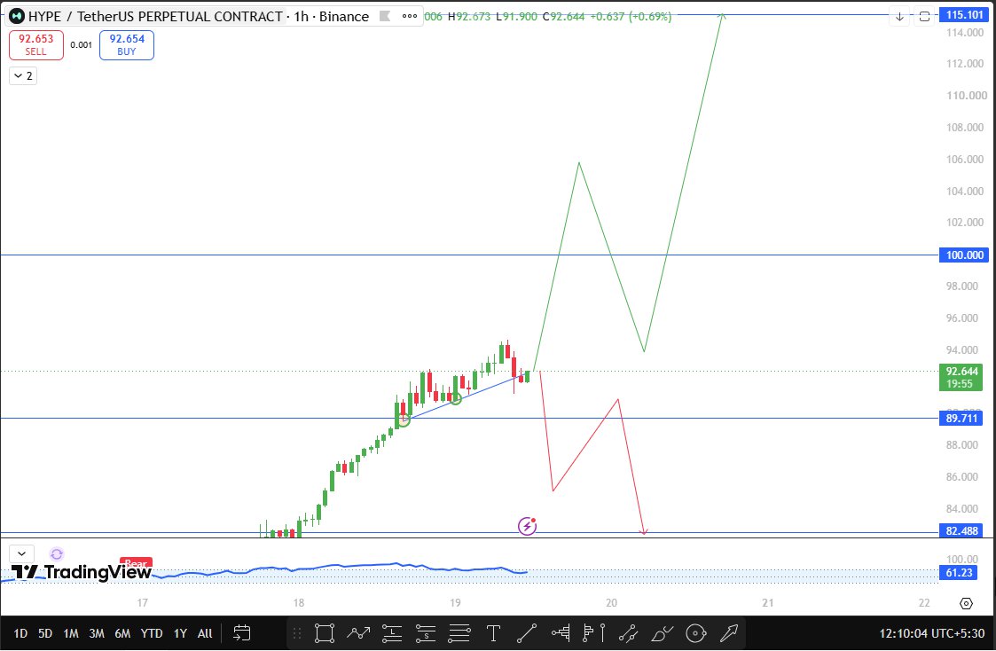996x651 pixels.
Task: Open the go-to-date calendar icon
Action: (x=242, y=633)
